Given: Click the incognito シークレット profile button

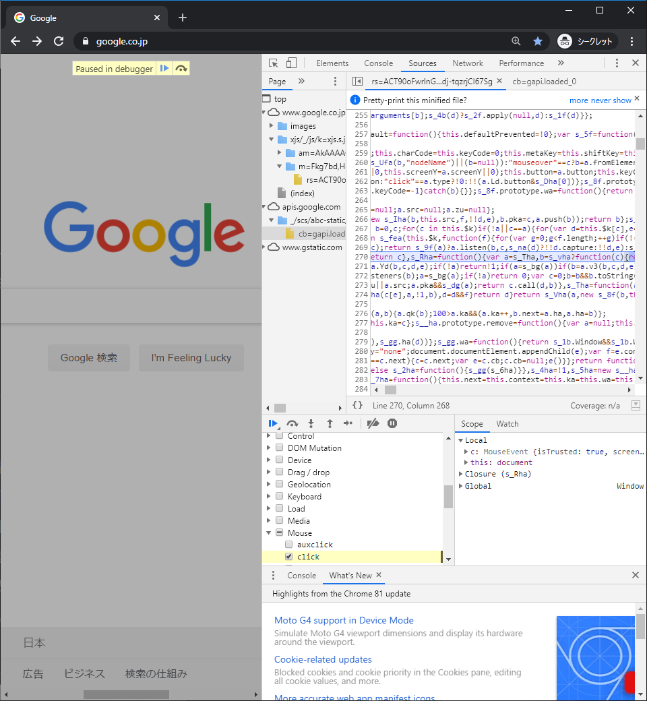Looking at the screenshot, I should (587, 41).
